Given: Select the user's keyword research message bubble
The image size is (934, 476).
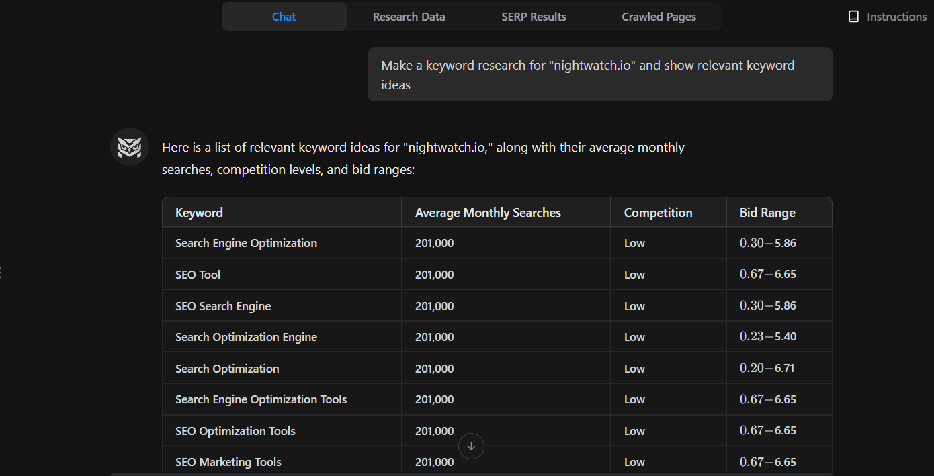Looking at the screenshot, I should tap(600, 74).
